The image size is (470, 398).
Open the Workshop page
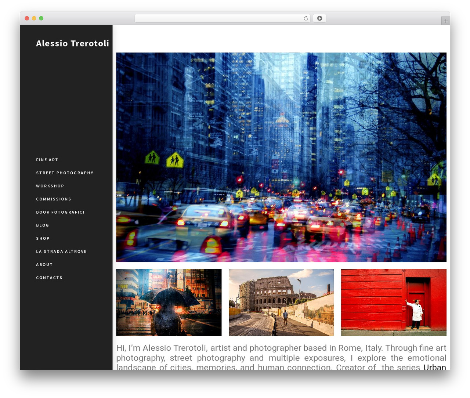[x=50, y=186]
